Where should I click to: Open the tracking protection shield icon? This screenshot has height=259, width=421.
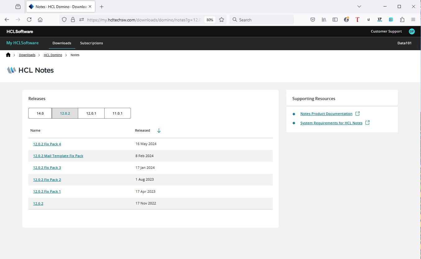tap(64, 20)
